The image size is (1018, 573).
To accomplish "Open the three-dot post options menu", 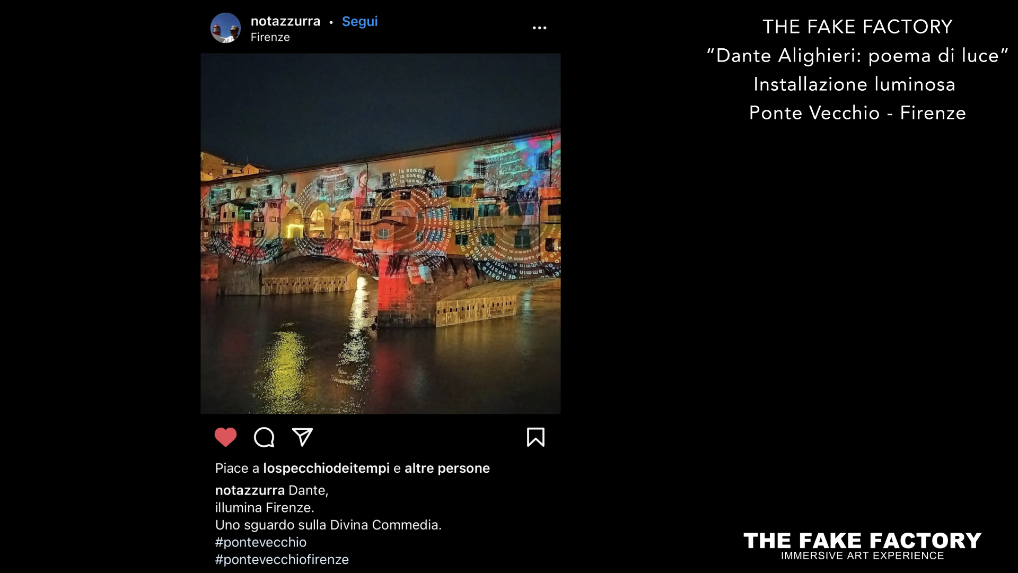I will click(539, 28).
